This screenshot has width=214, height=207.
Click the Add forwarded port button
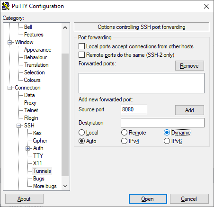point(189,110)
